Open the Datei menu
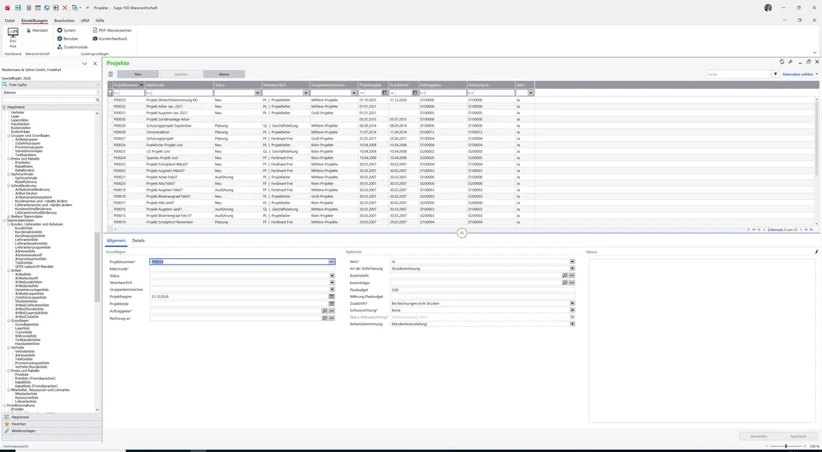822x452 pixels. pos(10,21)
